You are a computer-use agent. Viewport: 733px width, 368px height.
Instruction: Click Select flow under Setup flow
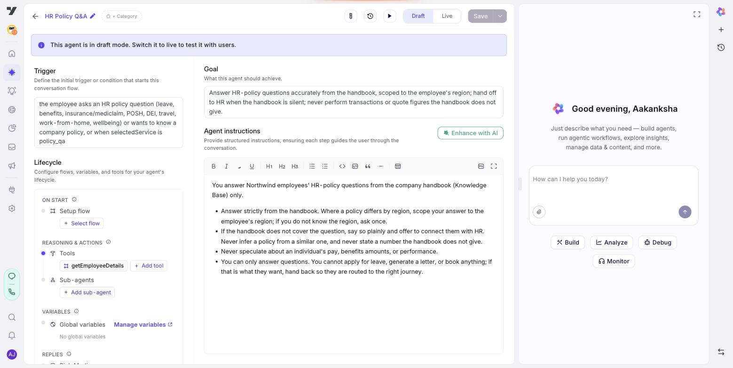point(81,223)
